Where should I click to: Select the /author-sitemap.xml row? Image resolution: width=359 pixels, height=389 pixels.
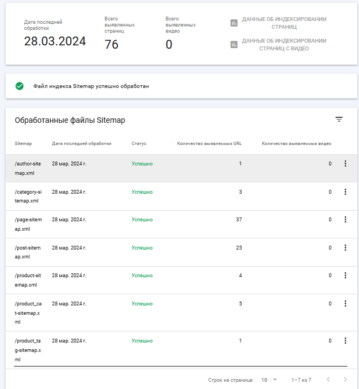181,168
